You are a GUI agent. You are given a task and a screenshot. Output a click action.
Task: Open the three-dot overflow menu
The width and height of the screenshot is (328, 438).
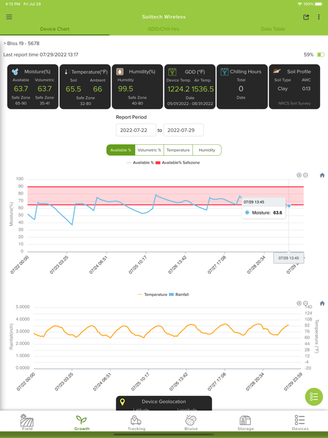coord(319,17)
